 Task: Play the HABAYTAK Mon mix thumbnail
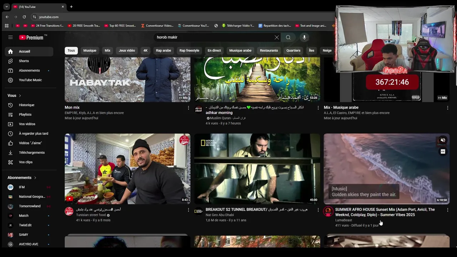(x=127, y=80)
